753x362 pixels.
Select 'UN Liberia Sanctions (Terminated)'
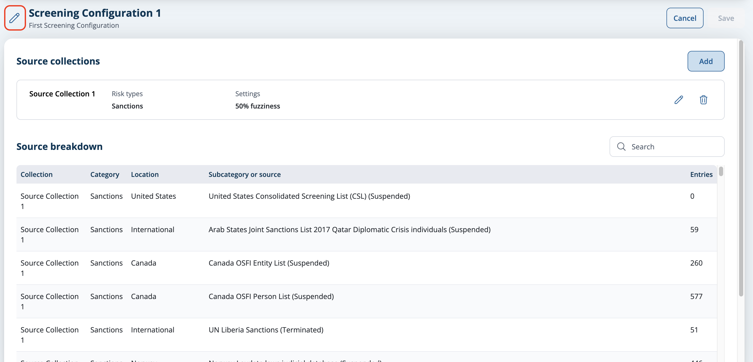click(266, 330)
